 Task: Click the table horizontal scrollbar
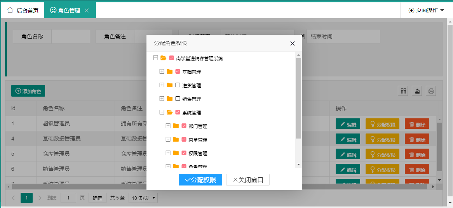(220, 187)
